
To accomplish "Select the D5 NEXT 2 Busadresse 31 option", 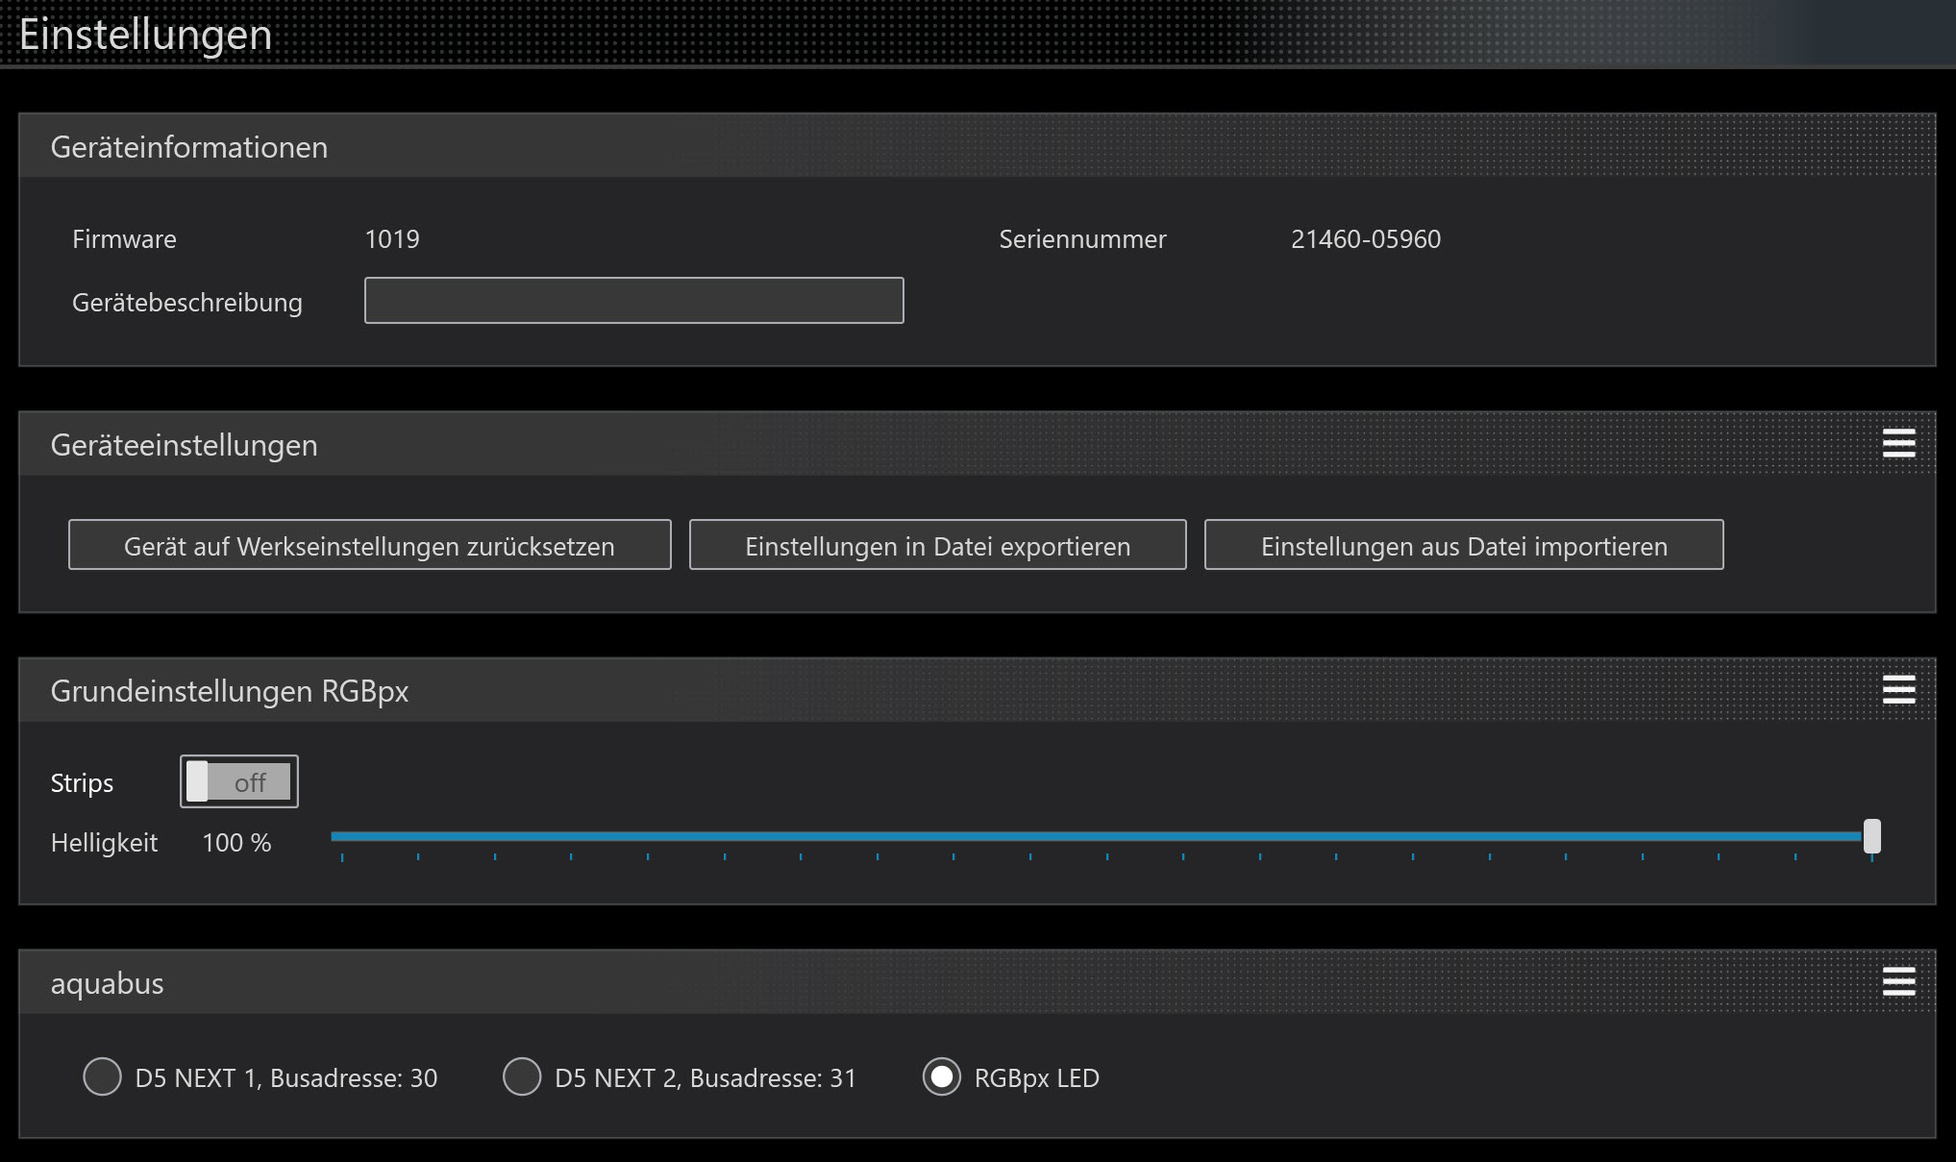I will [522, 1076].
